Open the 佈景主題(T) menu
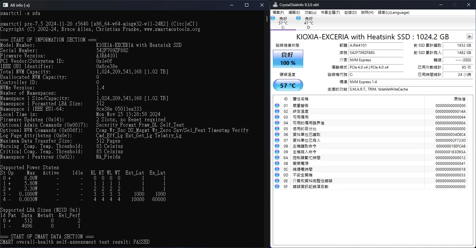 [x=330, y=12]
